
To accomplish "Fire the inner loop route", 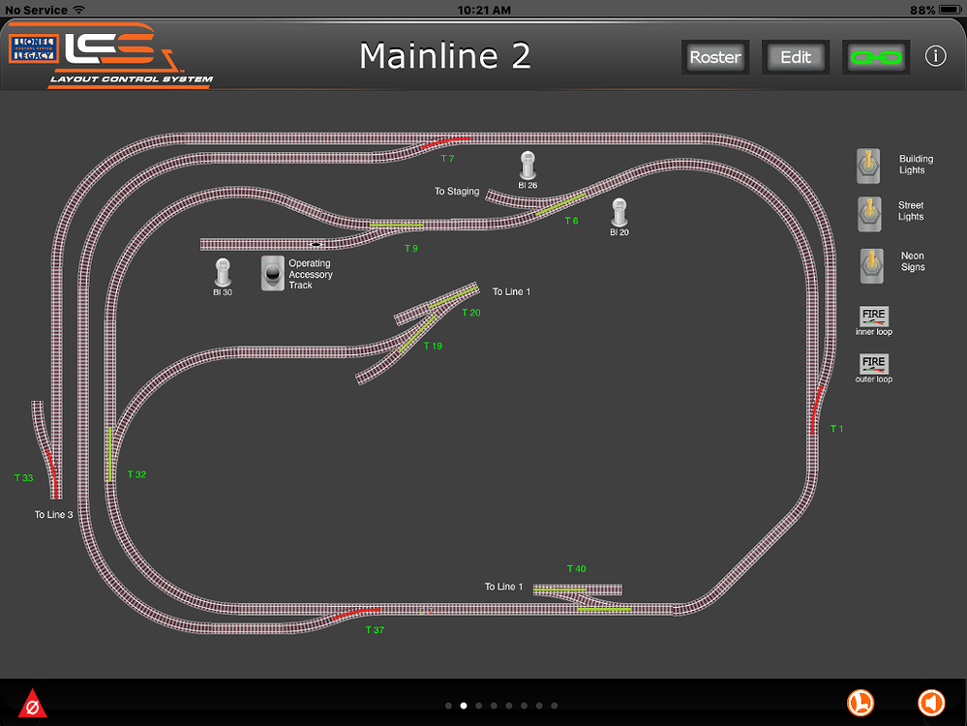I will [x=873, y=316].
